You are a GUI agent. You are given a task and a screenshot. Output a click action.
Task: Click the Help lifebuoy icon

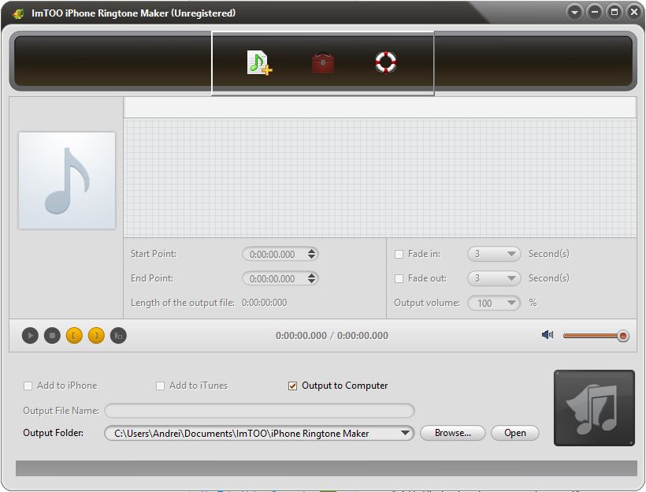384,63
